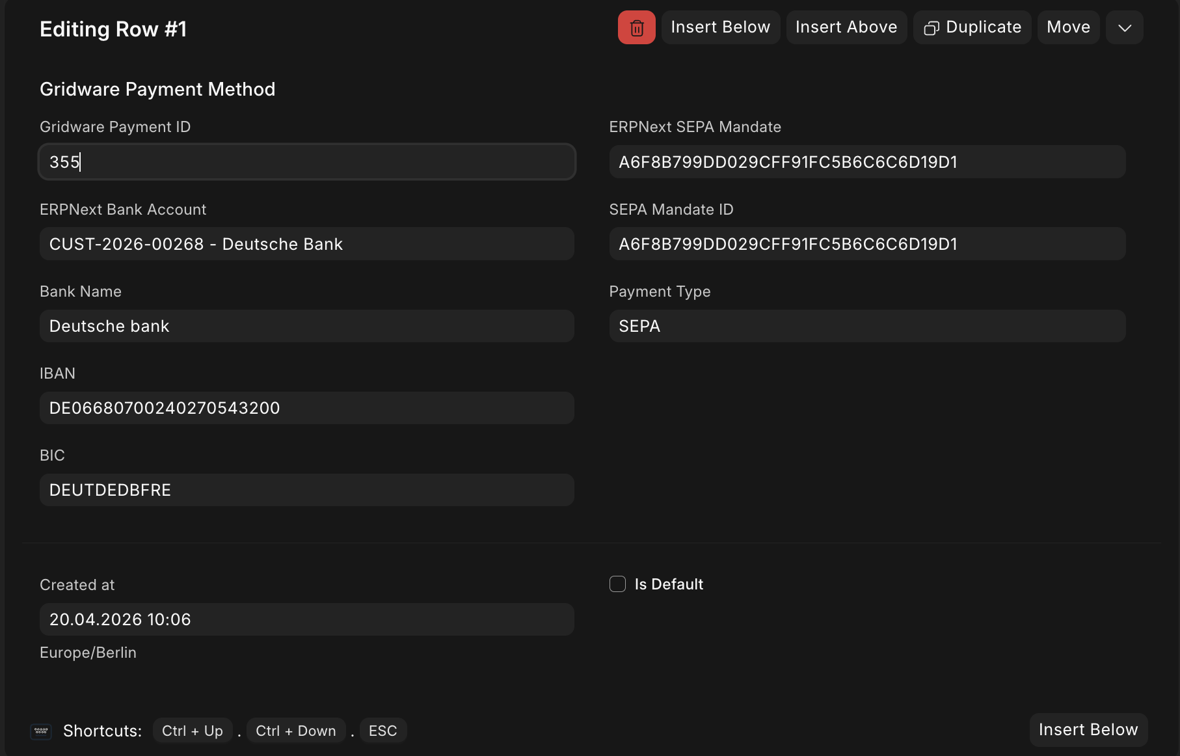Click the ESC shortcut badge

pos(383,731)
